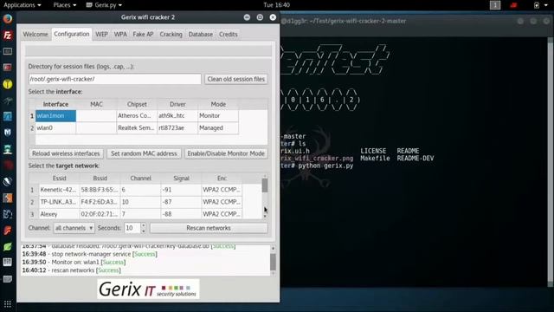Increase the Seconds spinner value

[144, 225]
